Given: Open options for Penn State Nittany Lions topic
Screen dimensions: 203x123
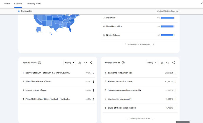Looking at the screenshot, I should click(x=94, y=99).
